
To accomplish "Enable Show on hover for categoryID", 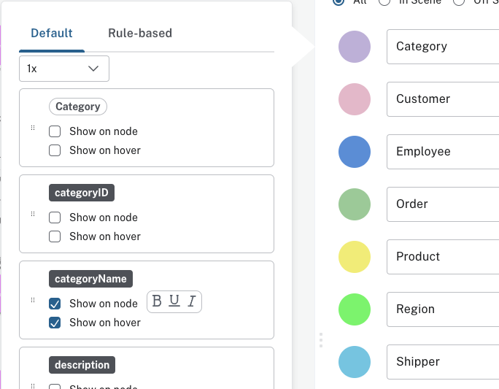I will coord(55,236).
